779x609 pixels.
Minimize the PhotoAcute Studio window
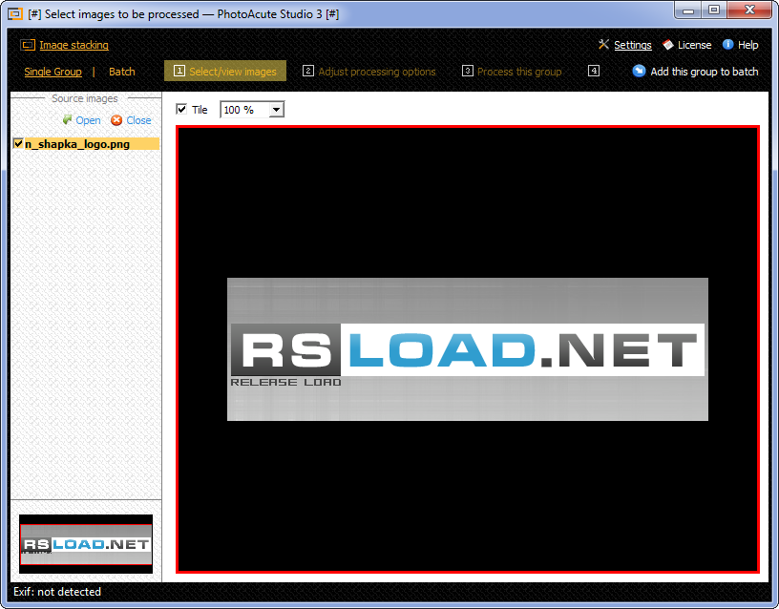pos(688,10)
